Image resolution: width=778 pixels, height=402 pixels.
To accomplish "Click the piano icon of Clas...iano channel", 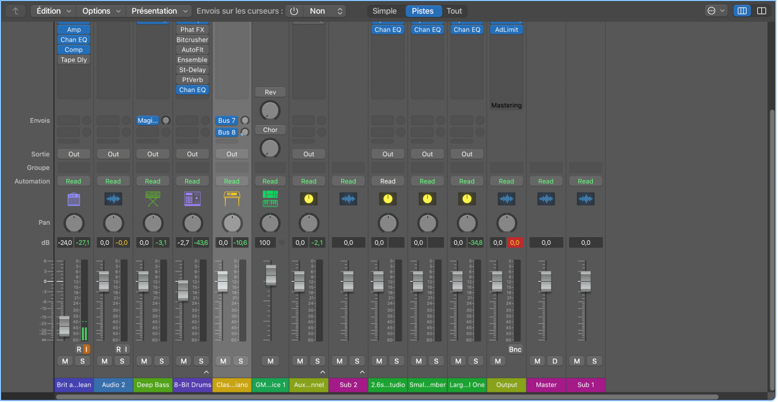I will click(232, 199).
